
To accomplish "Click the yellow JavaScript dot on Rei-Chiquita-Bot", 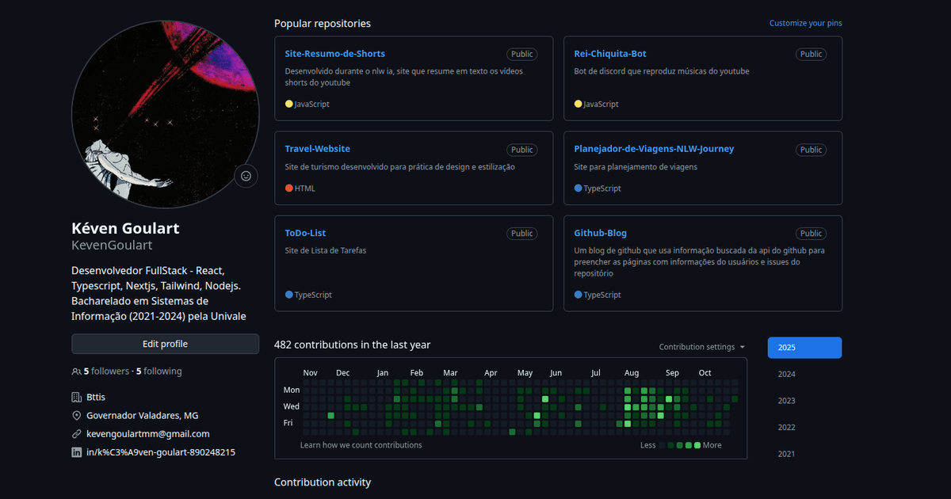I will point(579,104).
